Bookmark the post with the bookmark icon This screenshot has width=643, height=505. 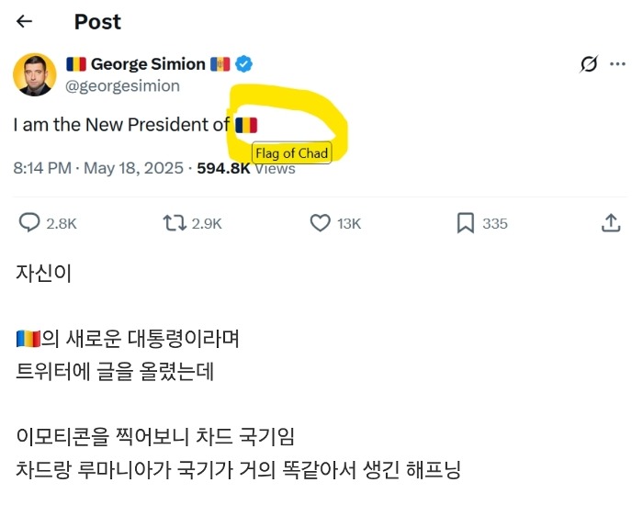click(x=466, y=223)
